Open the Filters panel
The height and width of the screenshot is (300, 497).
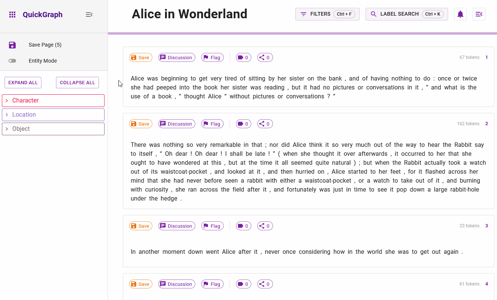point(327,14)
